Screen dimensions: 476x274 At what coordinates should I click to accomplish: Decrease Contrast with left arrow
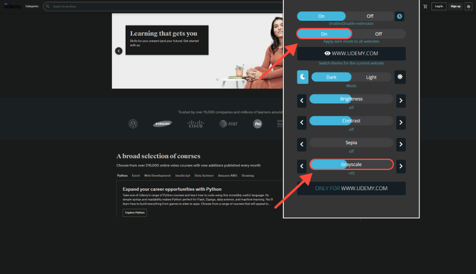302,122
